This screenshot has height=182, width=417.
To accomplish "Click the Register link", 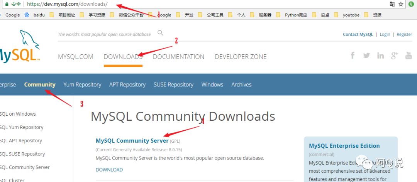I will point(404,34).
